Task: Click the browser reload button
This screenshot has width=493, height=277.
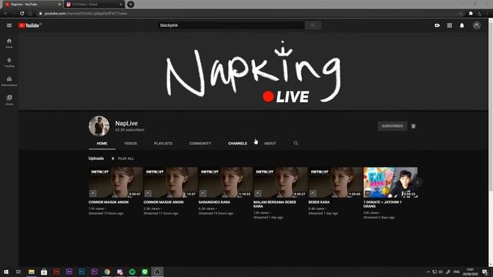Action: [x=22, y=14]
